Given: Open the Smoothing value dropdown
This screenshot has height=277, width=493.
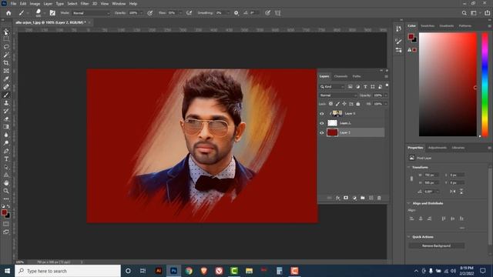Looking at the screenshot, I should (228, 13).
